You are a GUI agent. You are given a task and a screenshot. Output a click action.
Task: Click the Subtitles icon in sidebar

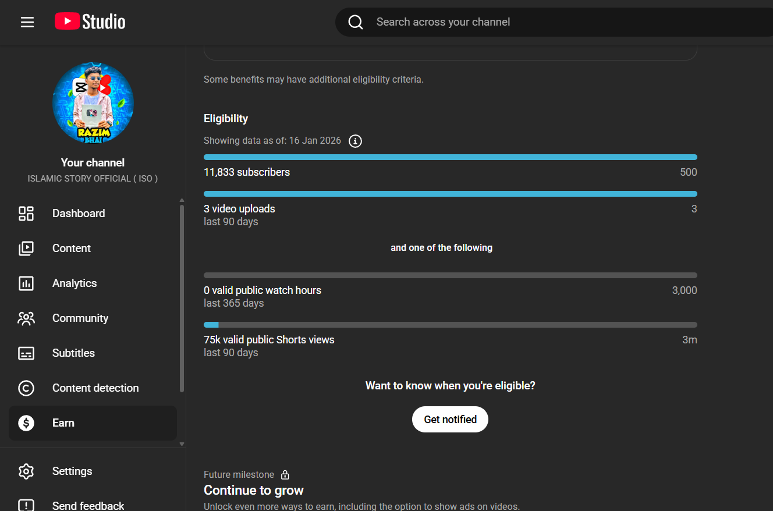click(26, 353)
